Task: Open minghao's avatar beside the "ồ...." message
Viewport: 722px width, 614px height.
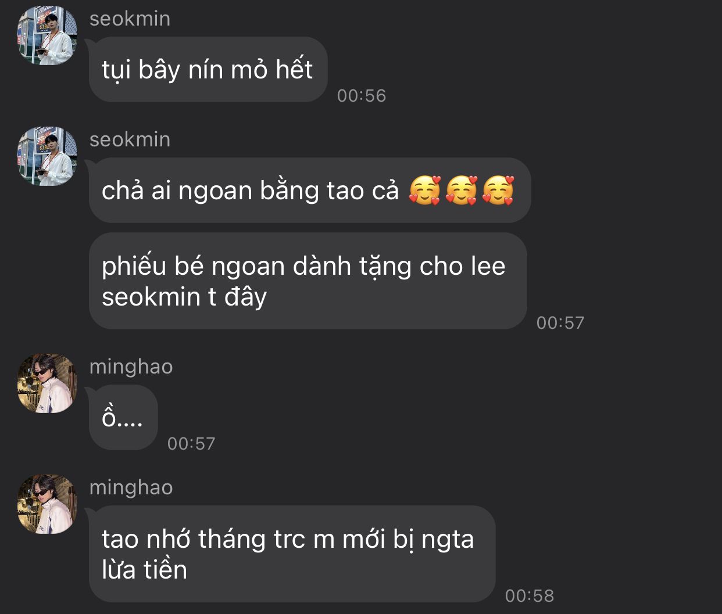Action: coord(47,383)
